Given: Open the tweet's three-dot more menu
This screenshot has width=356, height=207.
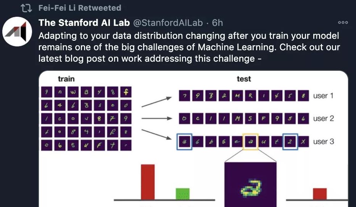Looking at the screenshot, I should coord(343,23).
